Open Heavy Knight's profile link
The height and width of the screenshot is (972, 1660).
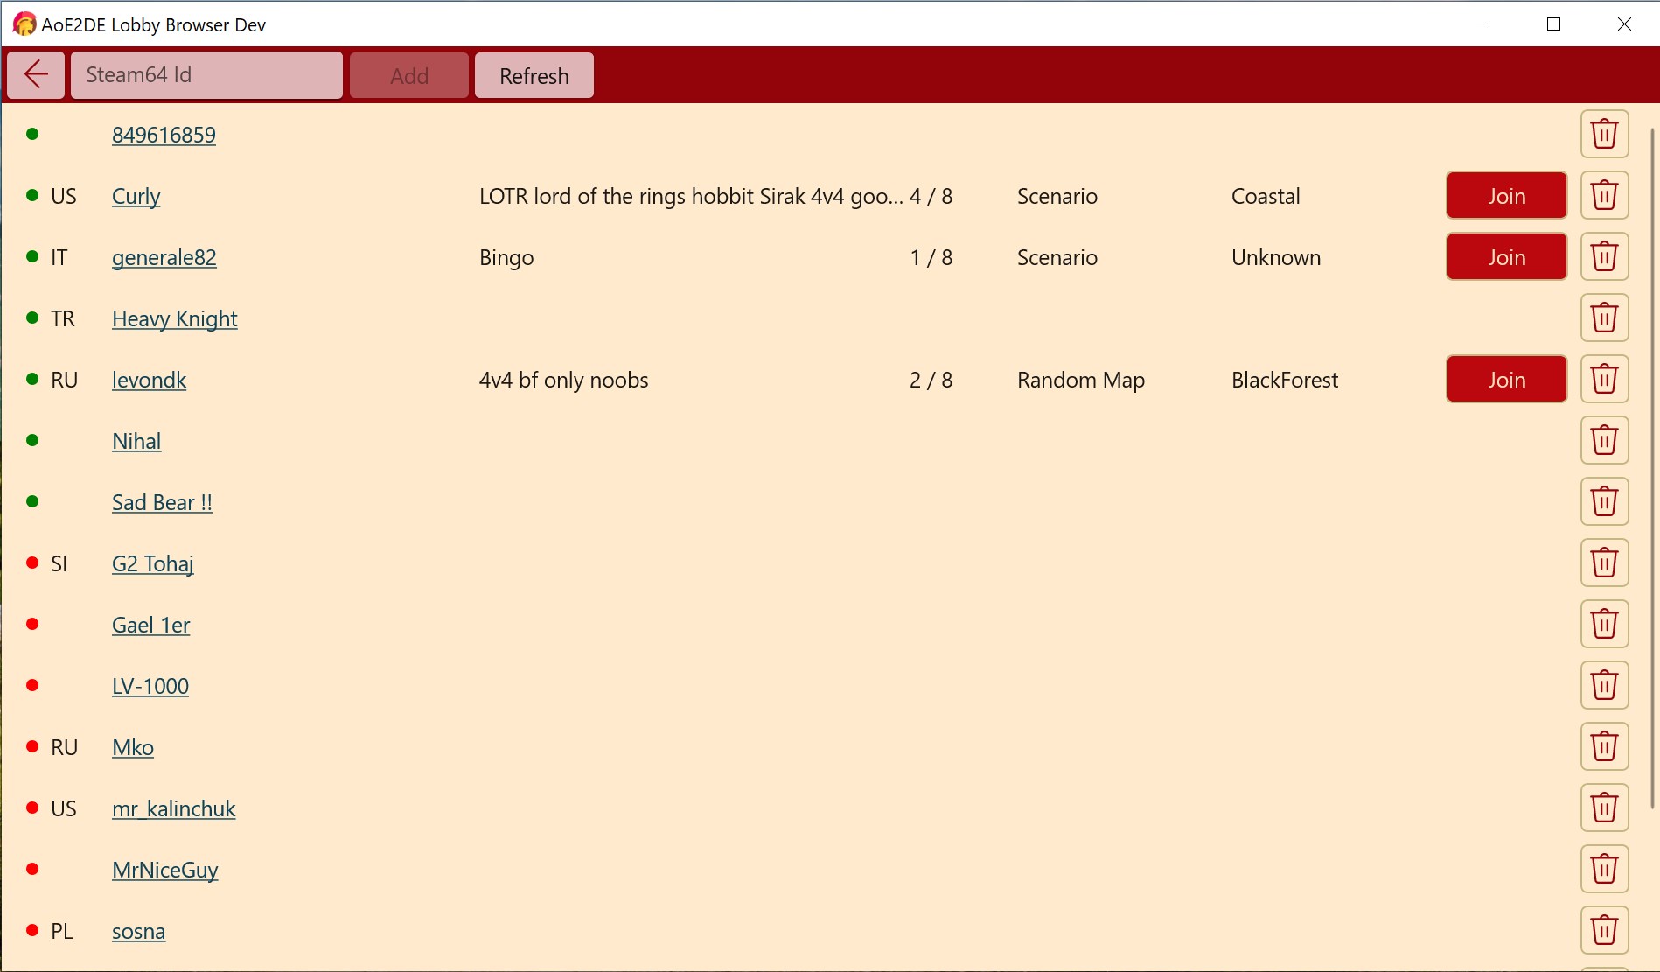coord(175,318)
